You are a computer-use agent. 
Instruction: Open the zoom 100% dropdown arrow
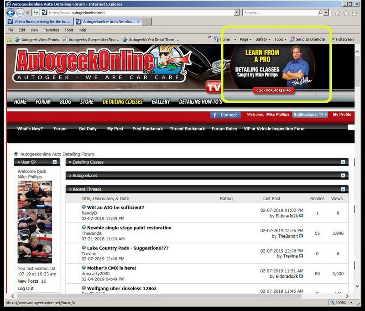pyautogui.click(x=351, y=303)
